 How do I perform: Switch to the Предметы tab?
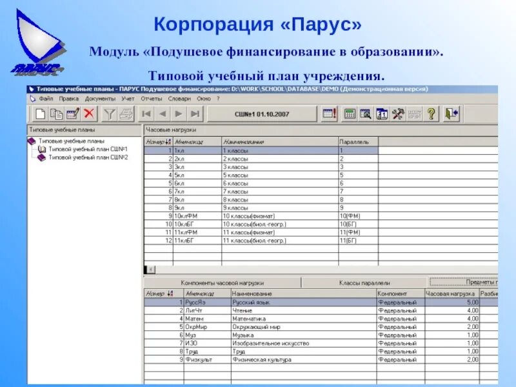click(x=464, y=283)
